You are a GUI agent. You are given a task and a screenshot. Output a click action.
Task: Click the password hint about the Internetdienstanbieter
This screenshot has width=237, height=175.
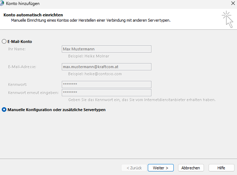141,100
